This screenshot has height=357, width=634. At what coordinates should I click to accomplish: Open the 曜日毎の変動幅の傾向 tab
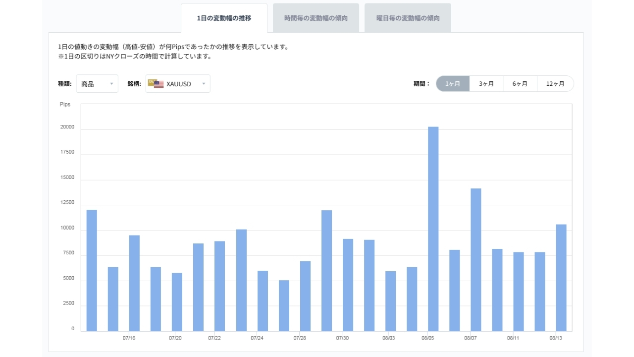click(x=408, y=18)
